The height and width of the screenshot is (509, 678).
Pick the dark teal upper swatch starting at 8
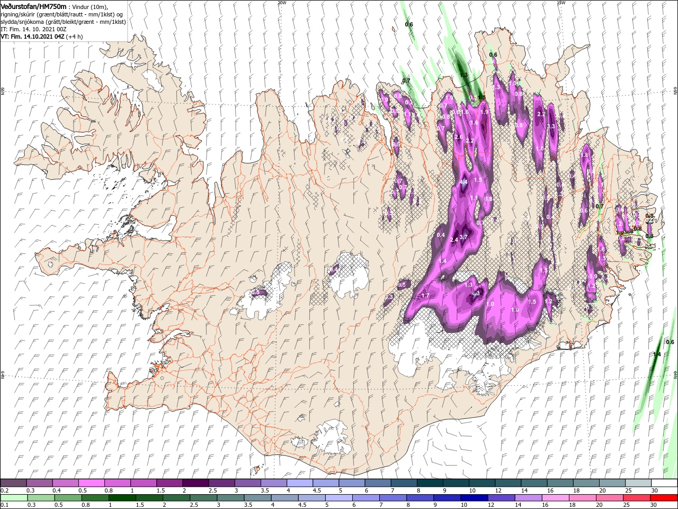[430, 483]
